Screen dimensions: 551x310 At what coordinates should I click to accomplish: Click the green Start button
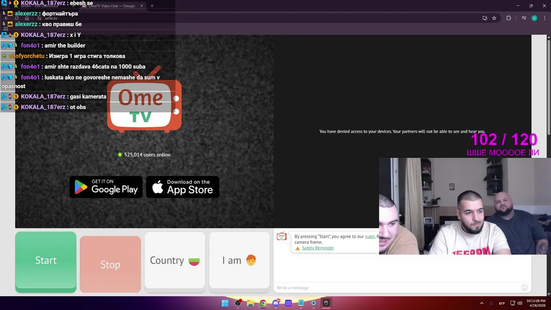[46, 262]
